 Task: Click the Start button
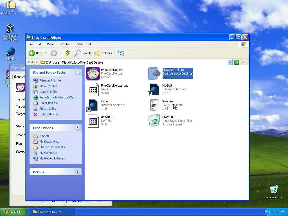(13, 212)
